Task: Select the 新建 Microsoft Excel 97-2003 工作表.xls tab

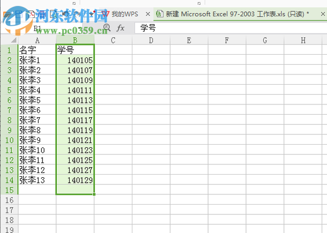Action: tap(237, 14)
